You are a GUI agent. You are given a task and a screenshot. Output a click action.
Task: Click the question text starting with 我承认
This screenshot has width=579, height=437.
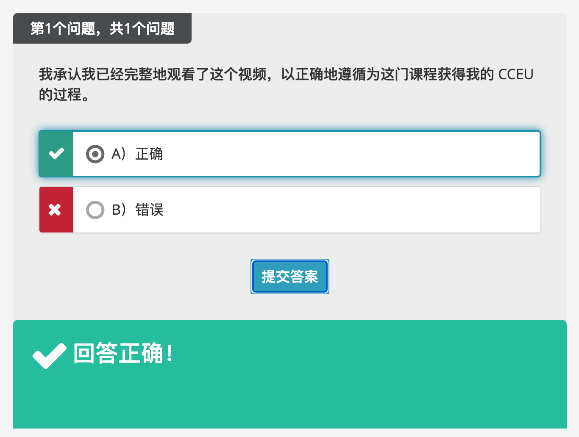pos(170,75)
